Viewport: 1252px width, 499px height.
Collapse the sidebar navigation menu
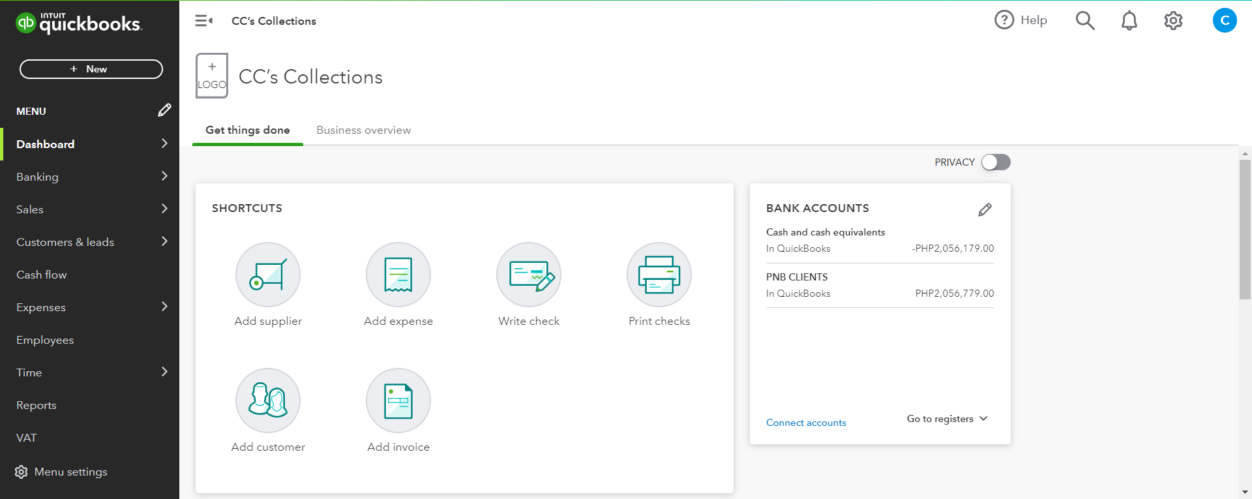coord(203,21)
